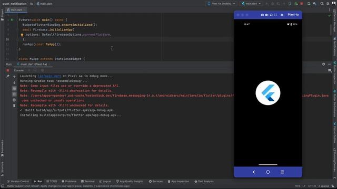Open the Notifications side panel
This screenshot has width=337, height=189.
point(335,47)
